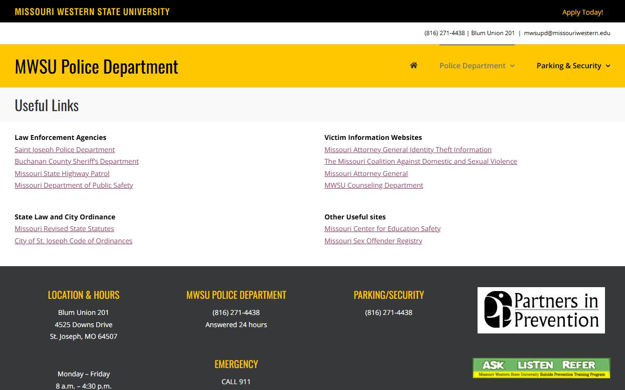625x390 pixels.
Task: Visit Missouri Department of Public Safety link
Action: pyautogui.click(x=74, y=185)
